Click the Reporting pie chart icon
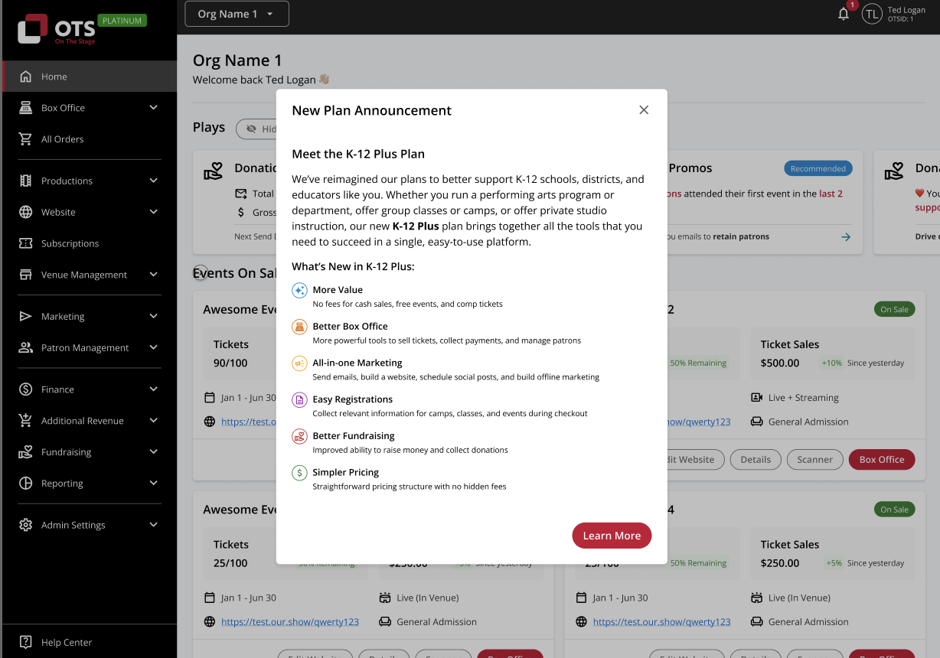 tap(26, 484)
